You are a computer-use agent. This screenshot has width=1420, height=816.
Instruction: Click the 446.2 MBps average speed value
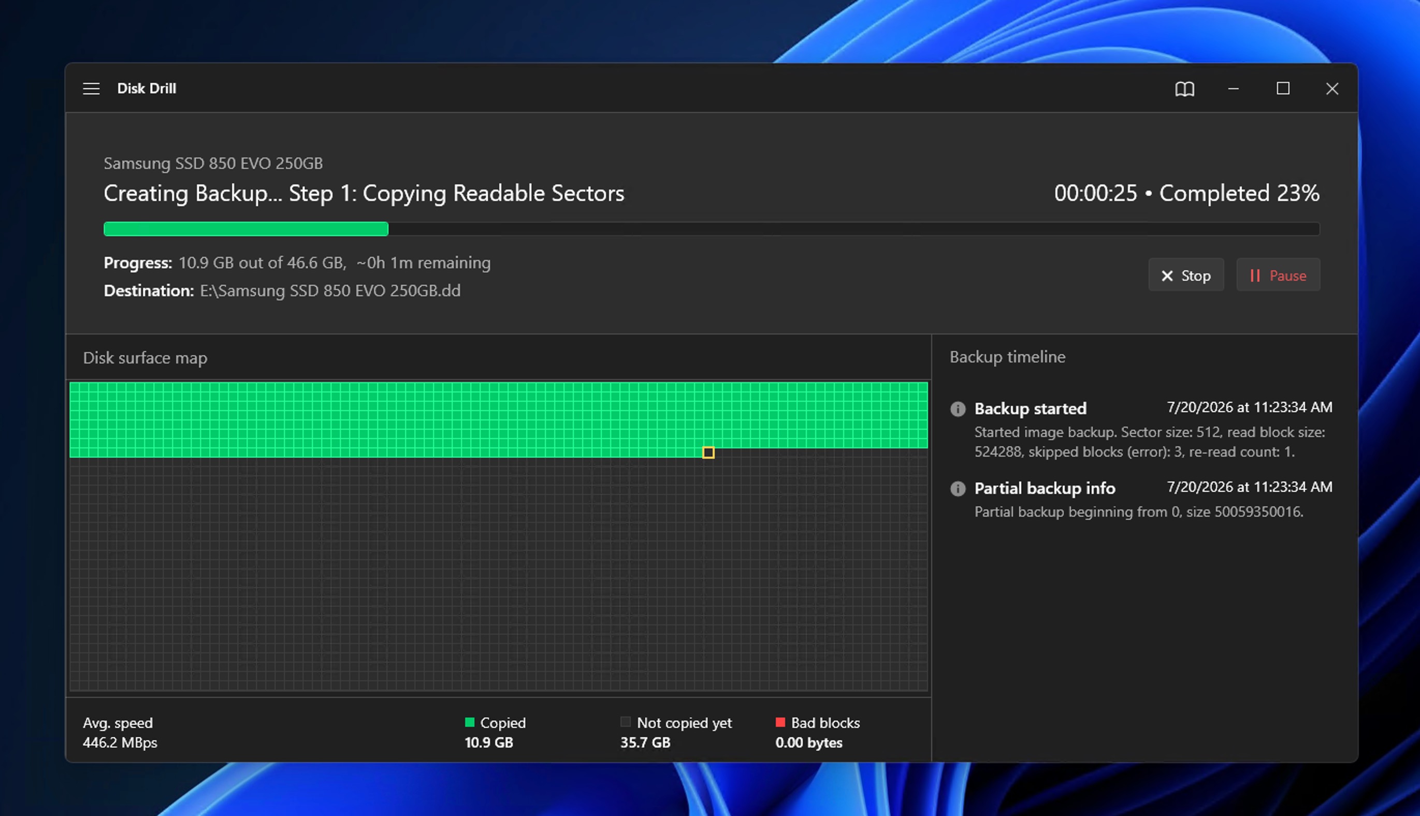coord(120,742)
